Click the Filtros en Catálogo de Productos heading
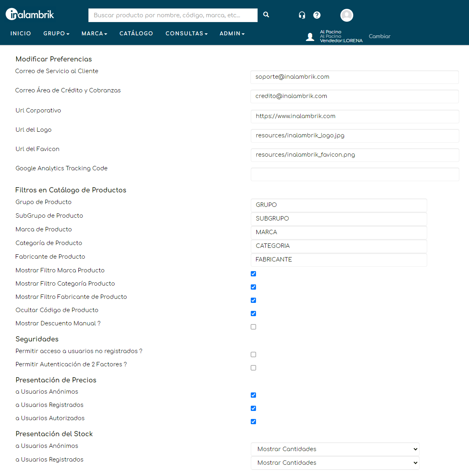Viewport: 469px width, 474px height. coord(71,190)
